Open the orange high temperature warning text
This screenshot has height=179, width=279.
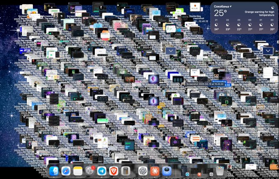click(x=259, y=14)
